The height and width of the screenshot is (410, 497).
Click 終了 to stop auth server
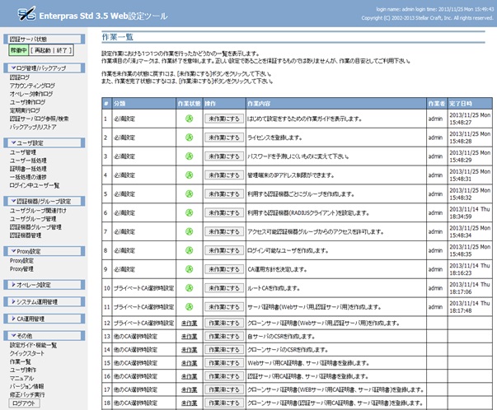tap(62, 50)
